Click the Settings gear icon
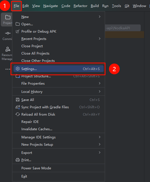Screen dimensions: 150x182 pos(18,69)
